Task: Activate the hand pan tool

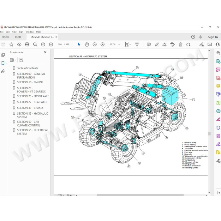Action: [87, 45]
